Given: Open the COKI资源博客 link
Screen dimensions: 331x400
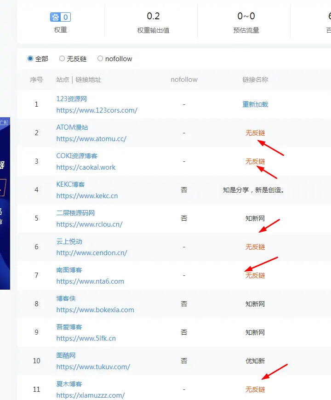Looking at the screenshot, I should pos(77,156).
